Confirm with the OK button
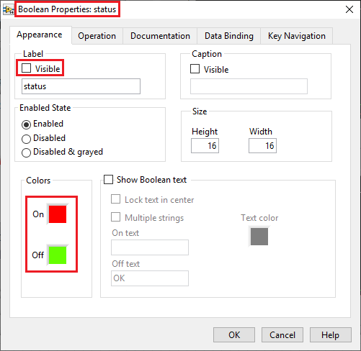361x351 pixels. 234,335
